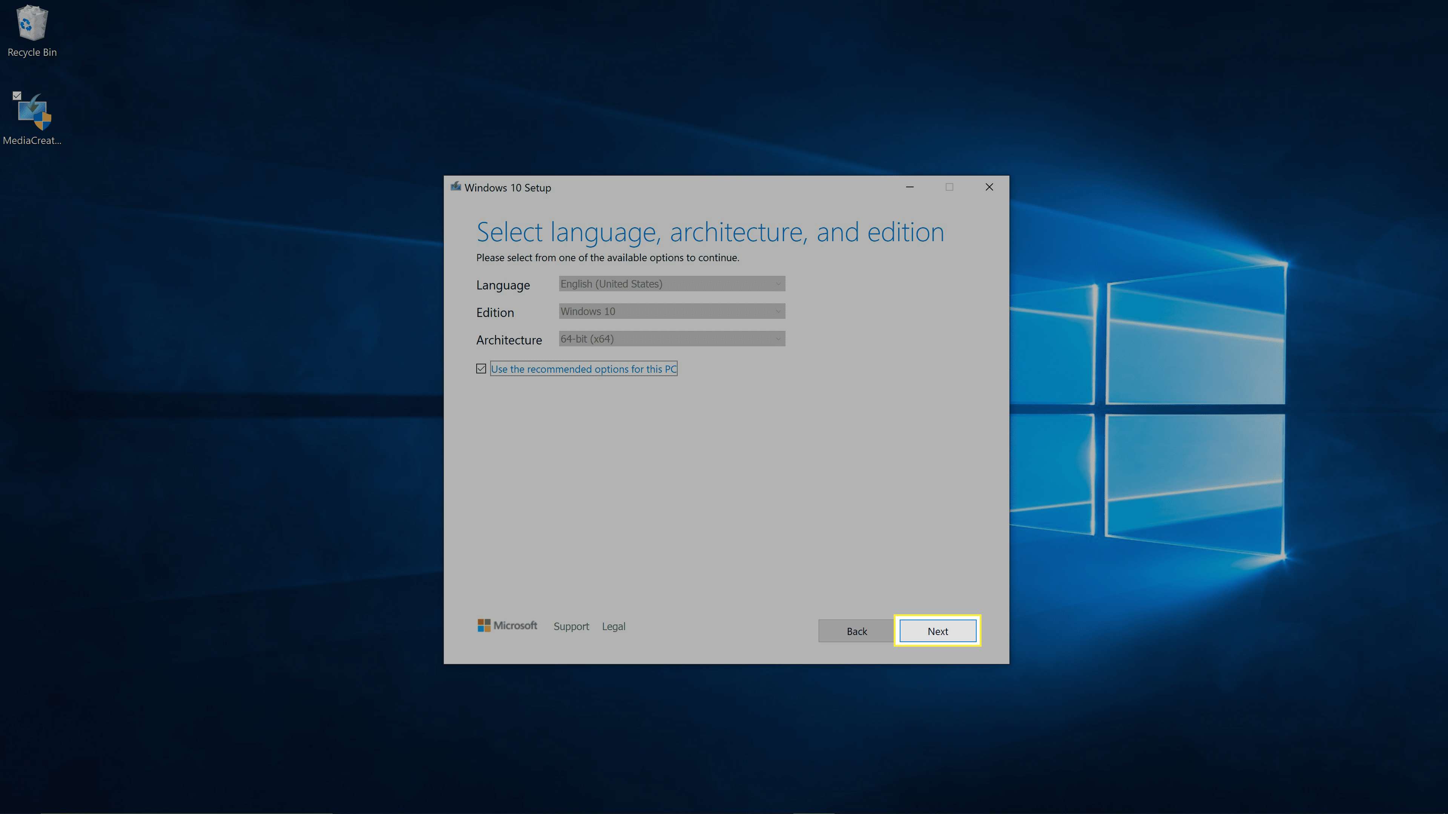Click the Legal link at bottom
Image resolution: width=1448 pixels, height=814 pixels.
click(x=614, y=626)
